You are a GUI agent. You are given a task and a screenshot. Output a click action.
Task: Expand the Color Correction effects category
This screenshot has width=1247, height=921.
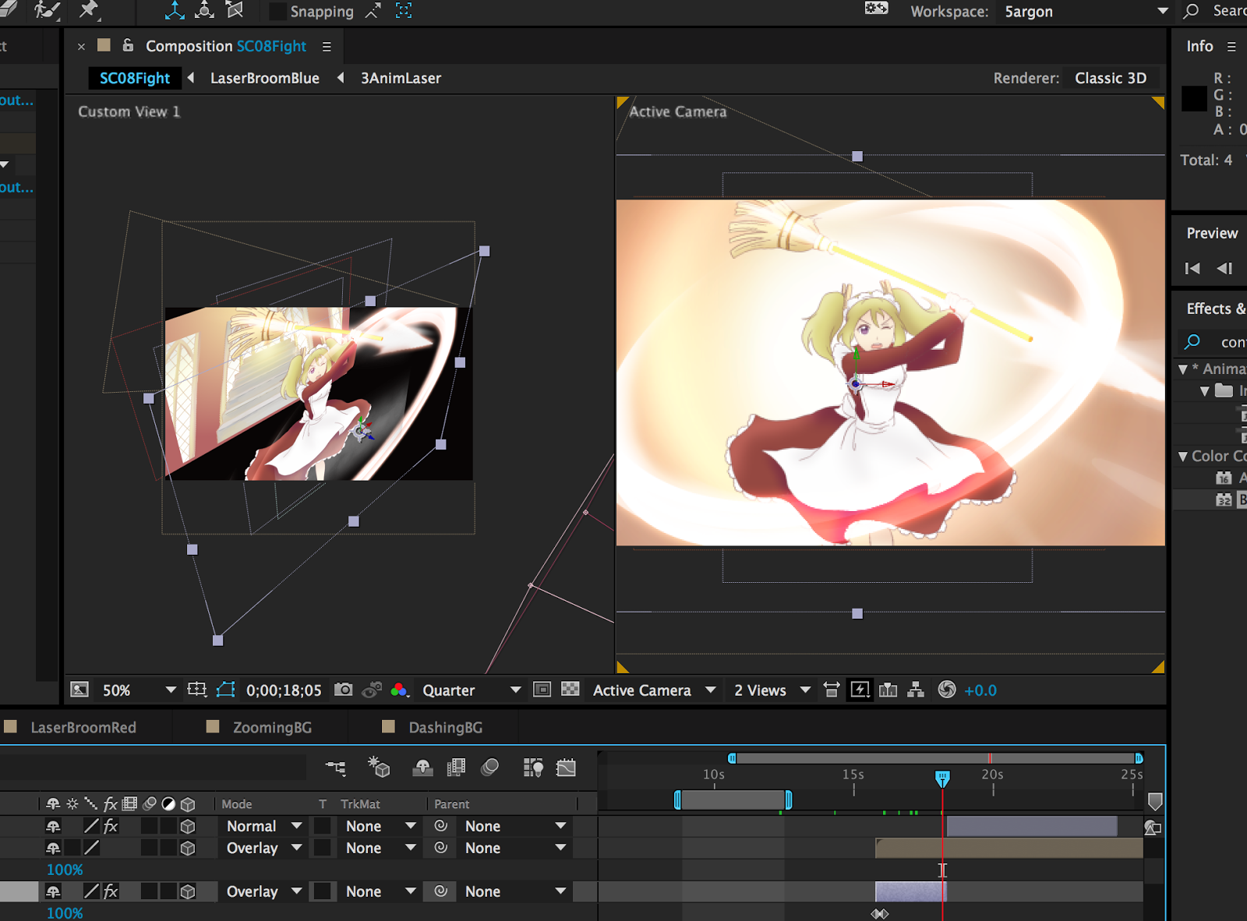(1183, 457)
